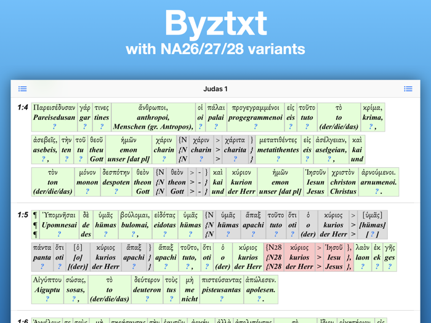The image size is (431, 323).
Task: Tap the metatithentes word cell
Action: click(278, 150)
